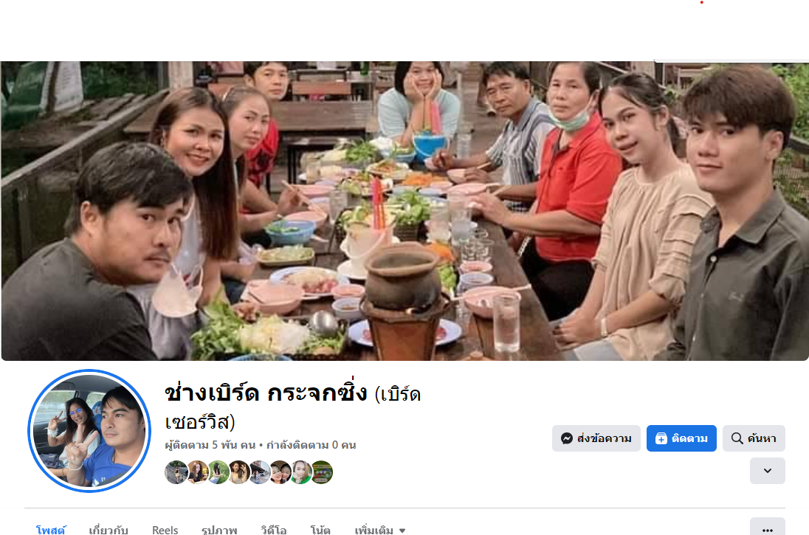Switch to the โพสต์ tab
This screenshot has width=809, height=535.
coord(50,530)
